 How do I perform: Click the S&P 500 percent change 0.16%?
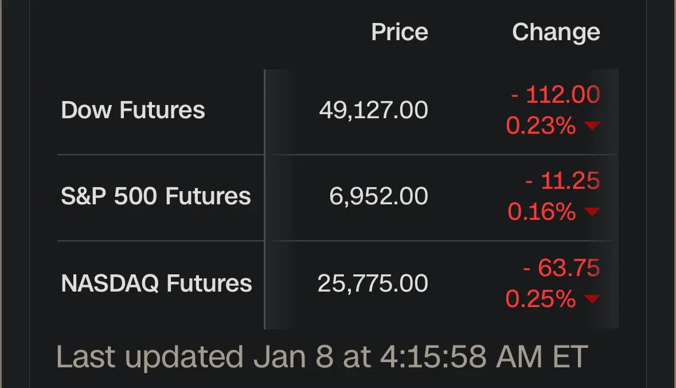(x=541, y=212)
